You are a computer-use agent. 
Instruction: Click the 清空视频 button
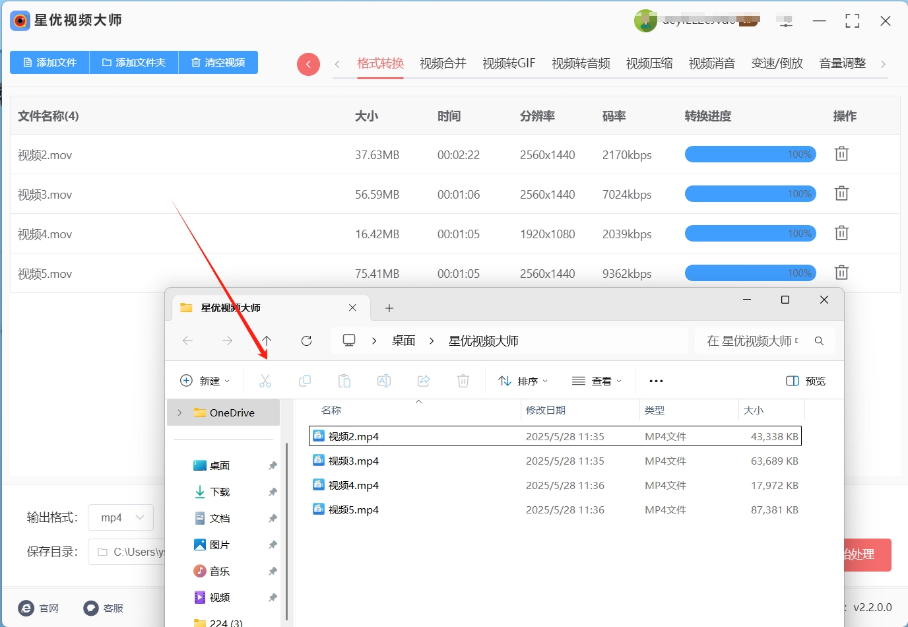point(218,62)
